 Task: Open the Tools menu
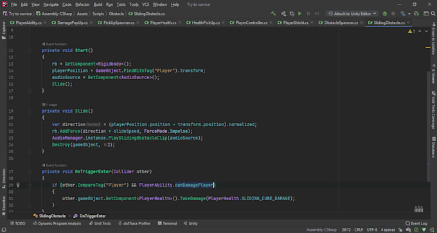point(134,5)
